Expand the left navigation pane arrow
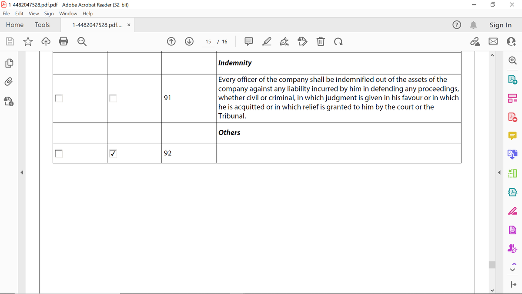 22,172
